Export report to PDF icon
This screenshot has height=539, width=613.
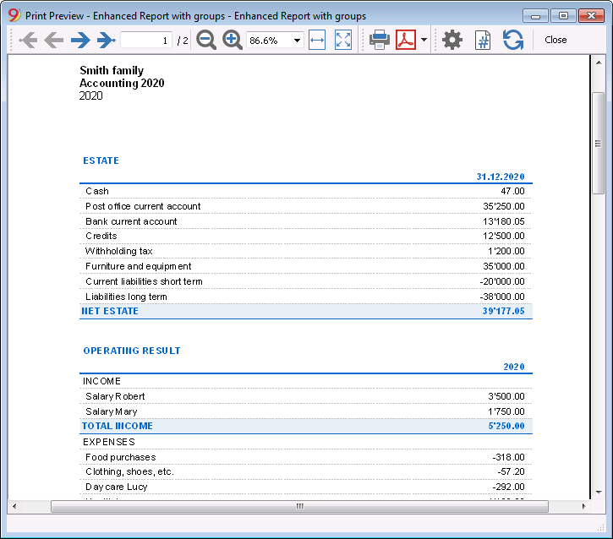(x=405, y=40)
